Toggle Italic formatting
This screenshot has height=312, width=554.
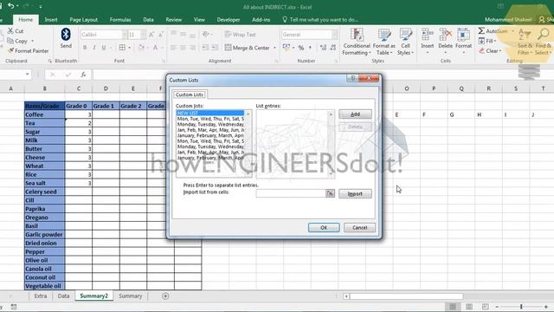(x=94, y=48)
